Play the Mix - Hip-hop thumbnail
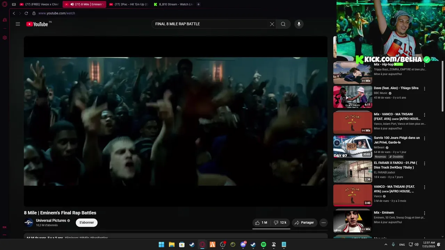The height and width of the screenshot is (250, 445). tap(353, 73)
